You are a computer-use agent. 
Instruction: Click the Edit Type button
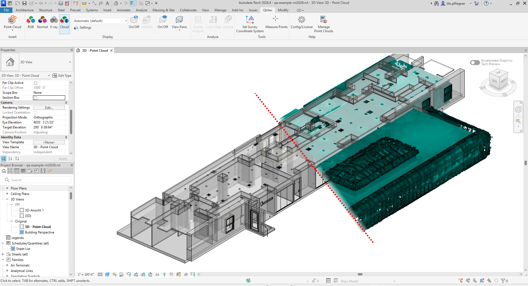[62, 76]
